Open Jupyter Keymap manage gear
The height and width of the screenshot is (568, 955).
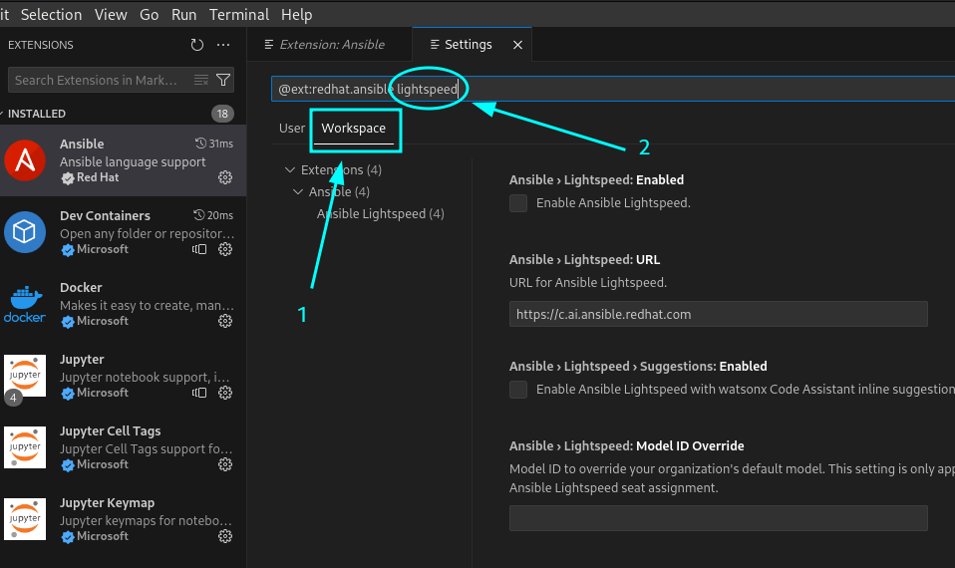225,536
